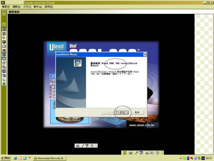214x161 pixels.
Task: Select handwriting pen icon on local language bar
Action: (x=147, y=153)
